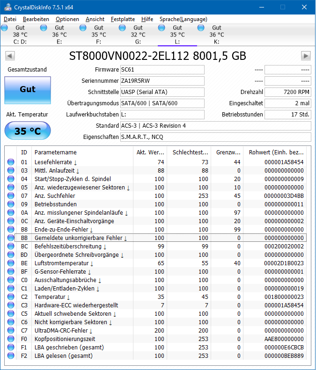The width and height of the screenshot is (316, 370).
Task: Click the Drehzahl field 7200 RPM
Action: tap(287, 92)
